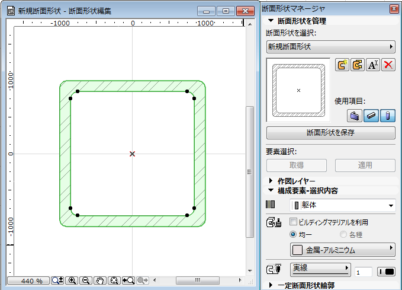Open the 金属-アルミニウム material dropdown

point(343,250)
